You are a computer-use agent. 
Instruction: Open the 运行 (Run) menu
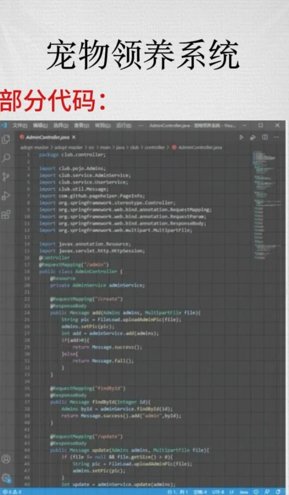(x=123, y=126)
